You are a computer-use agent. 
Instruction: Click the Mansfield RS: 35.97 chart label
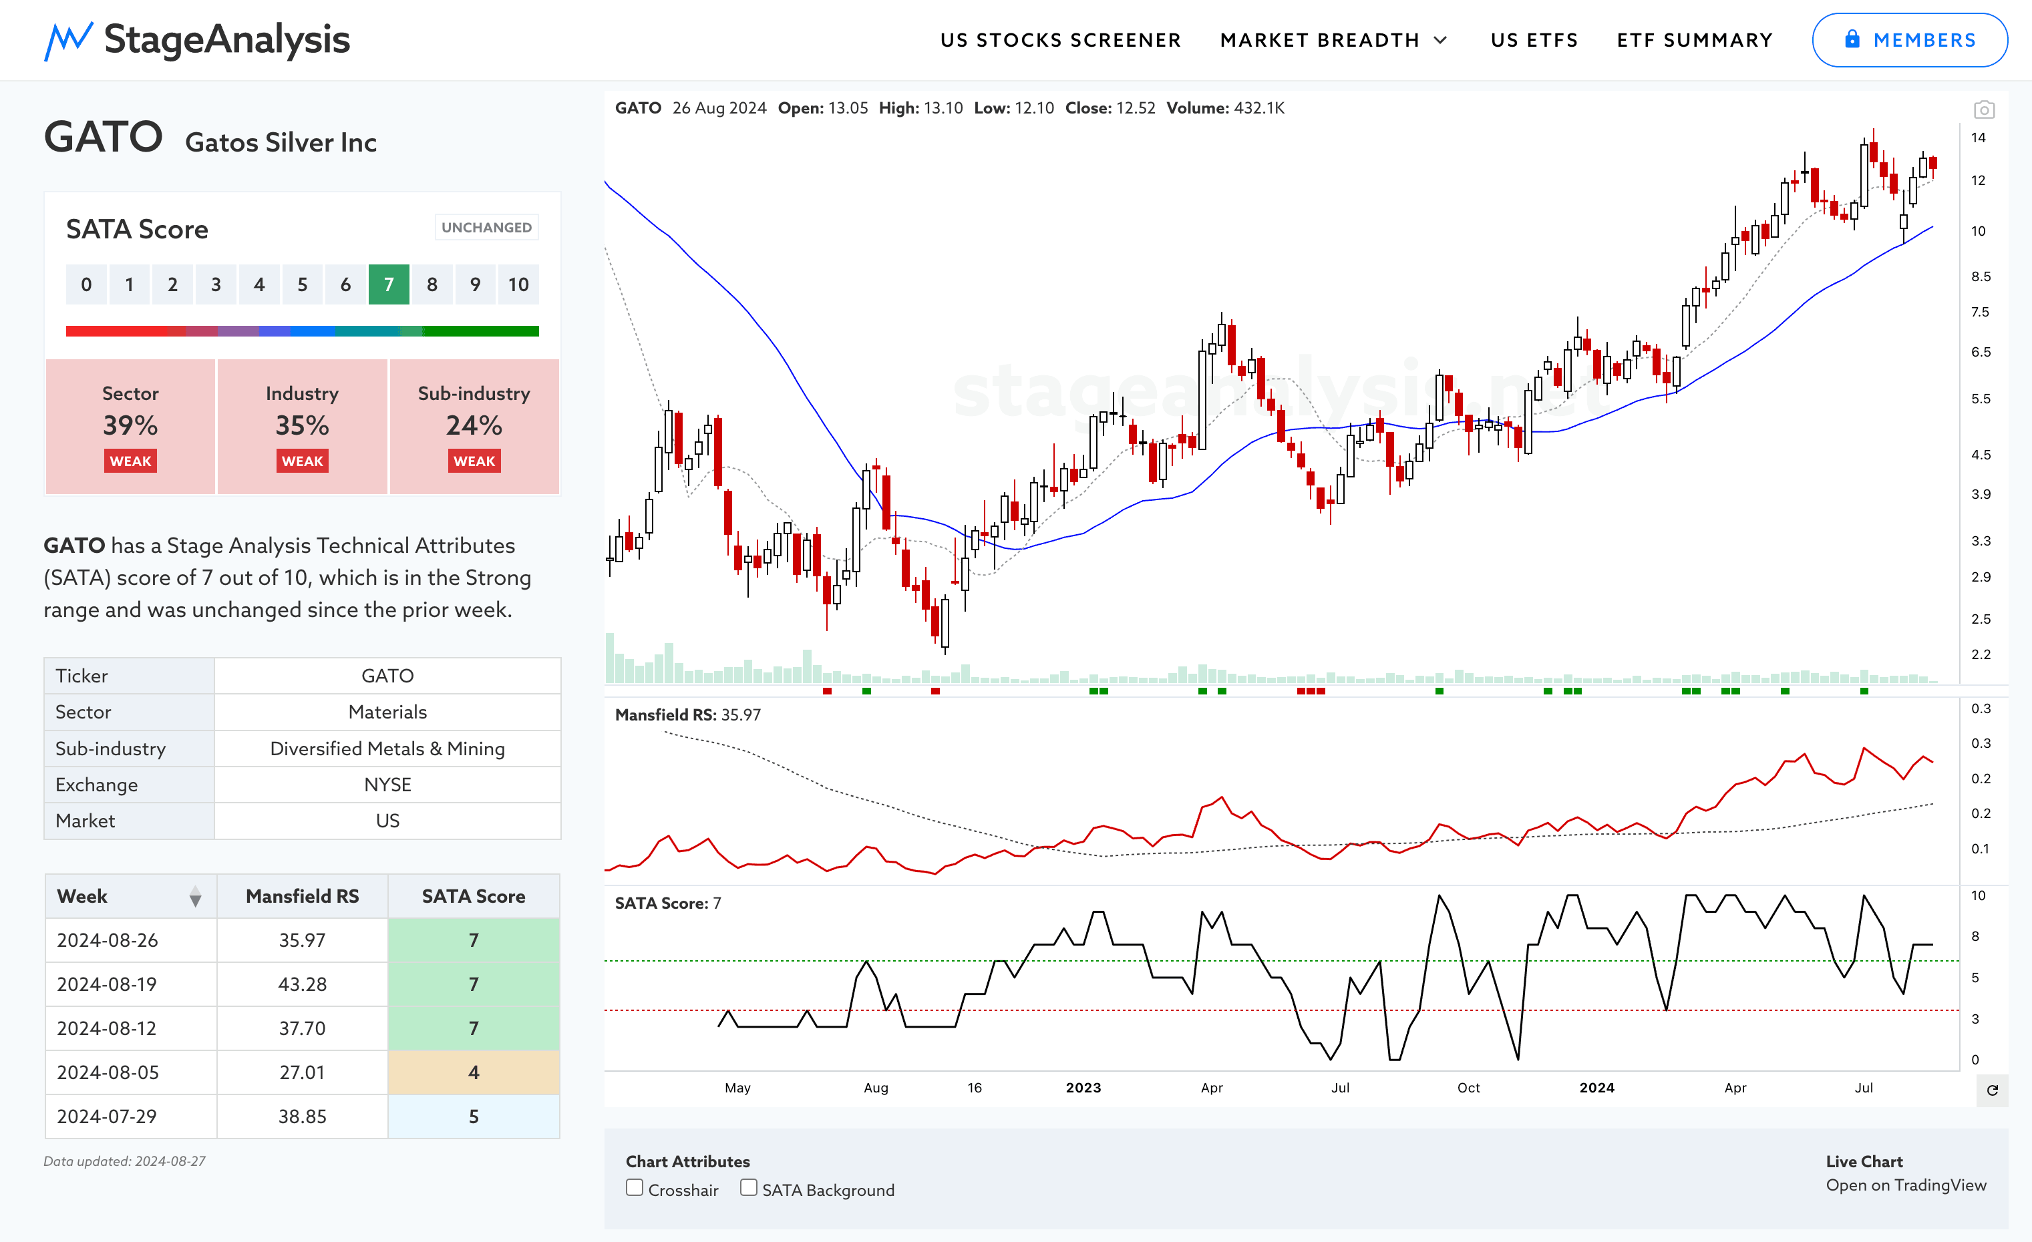pyautogui.click(x=688, y=714)
